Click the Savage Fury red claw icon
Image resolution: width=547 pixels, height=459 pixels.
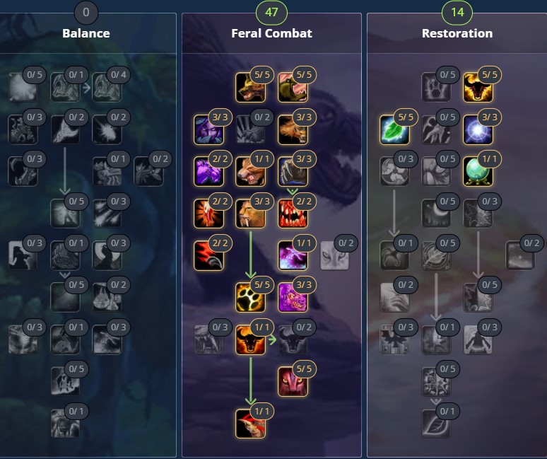tap(208, 255)
